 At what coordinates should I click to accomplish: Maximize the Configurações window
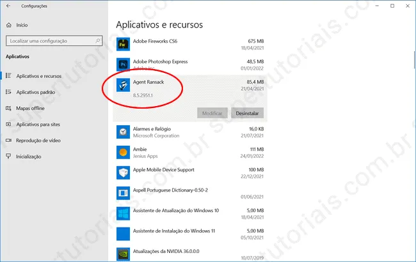click(392, 6)
